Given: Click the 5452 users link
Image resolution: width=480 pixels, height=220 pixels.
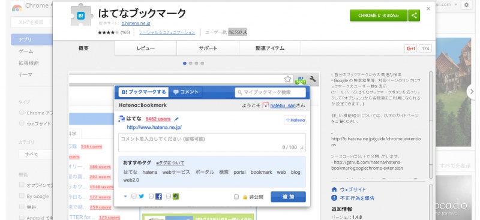Looking at the screenshot, I should click(x=158, y=119).
